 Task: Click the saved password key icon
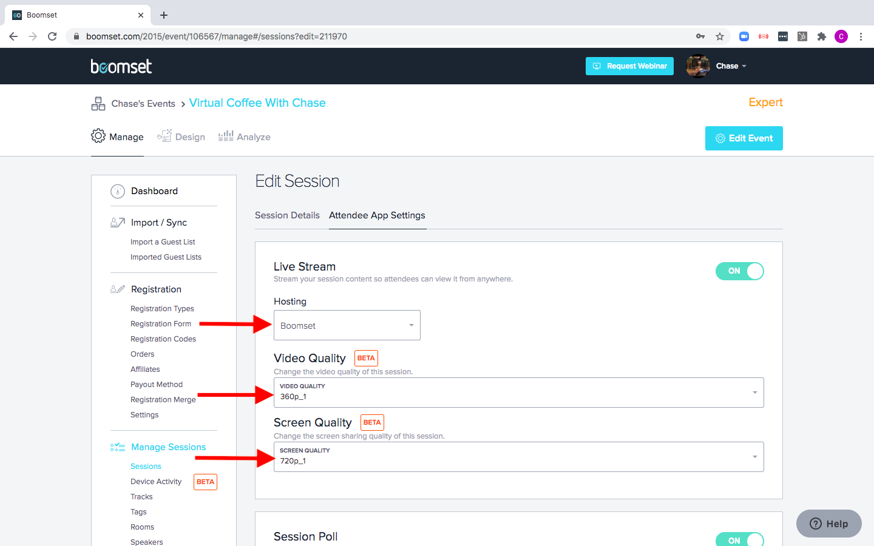click(x=700, y=36)
